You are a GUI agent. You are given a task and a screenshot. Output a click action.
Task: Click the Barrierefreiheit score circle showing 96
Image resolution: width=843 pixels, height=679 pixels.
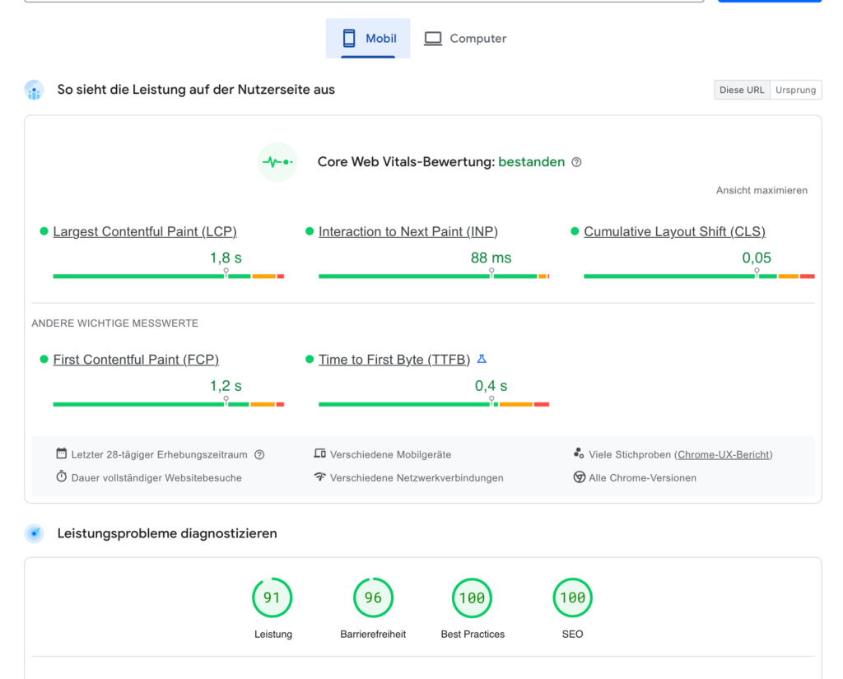(x=373, y=598)
